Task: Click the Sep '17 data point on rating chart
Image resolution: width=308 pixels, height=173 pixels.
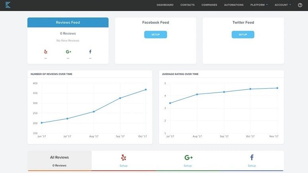Action: point(224,92)
